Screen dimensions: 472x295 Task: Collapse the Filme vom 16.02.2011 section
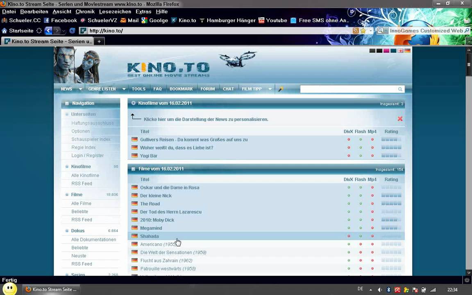[x=133, y=169]
